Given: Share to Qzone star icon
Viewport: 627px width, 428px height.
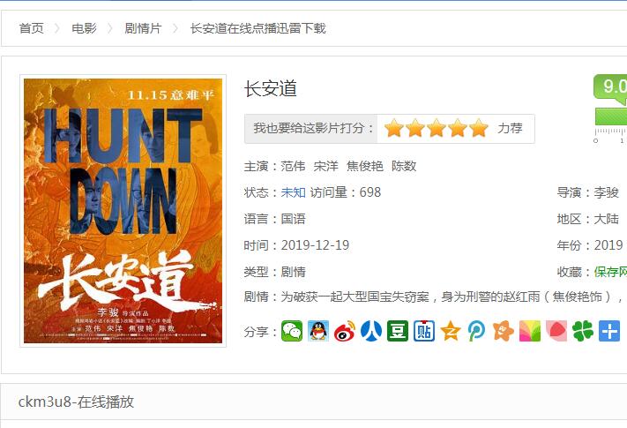Looking at the screenshot, I should (451, 331).
